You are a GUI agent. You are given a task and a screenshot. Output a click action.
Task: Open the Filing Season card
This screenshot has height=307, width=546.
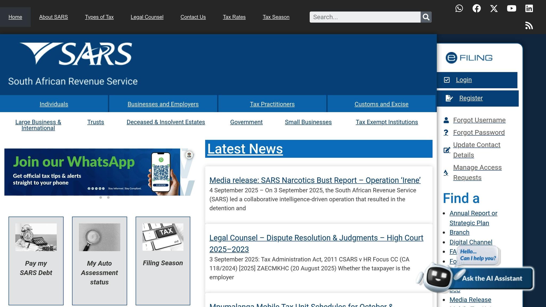coord(163,261)
